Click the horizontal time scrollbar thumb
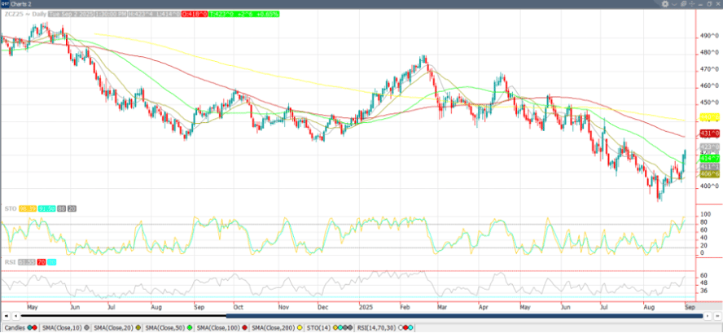The height and width of the screenshot is (333, 723). [x=465, y=316]
